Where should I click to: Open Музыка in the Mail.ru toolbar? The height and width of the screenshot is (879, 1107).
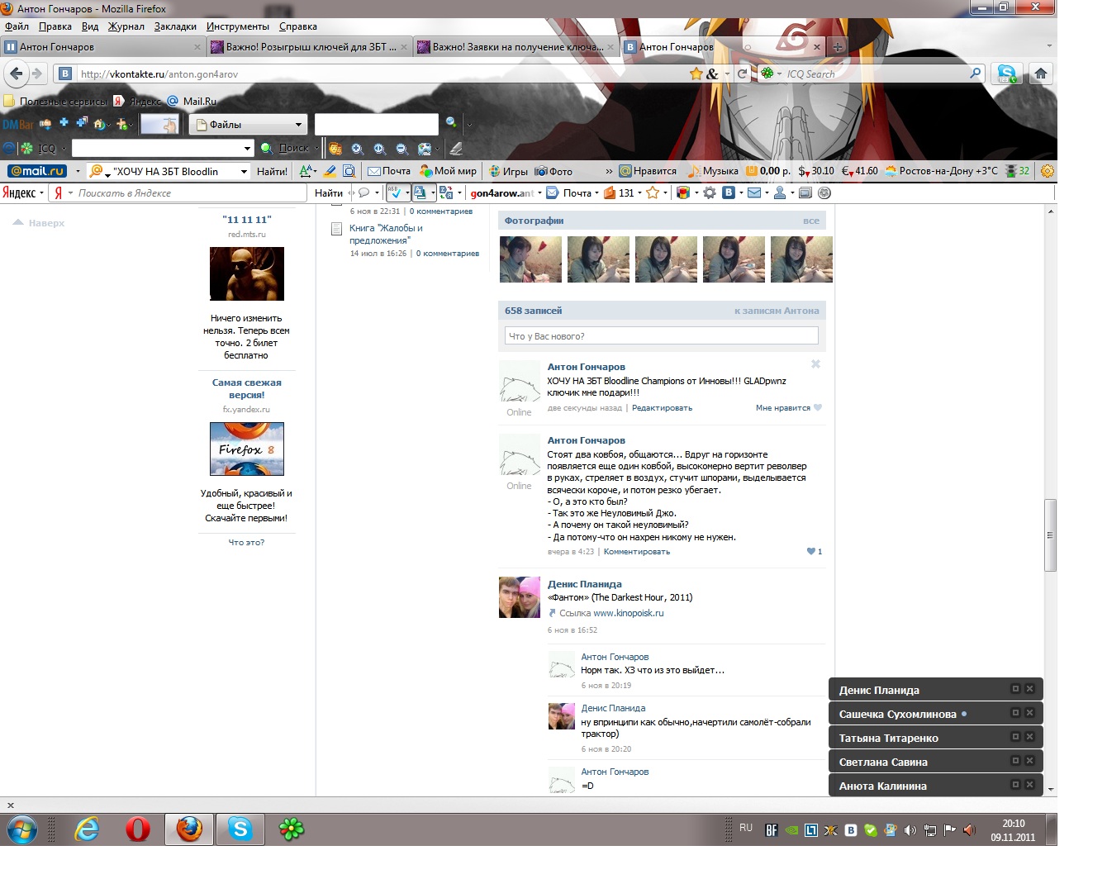click(713, 171)
